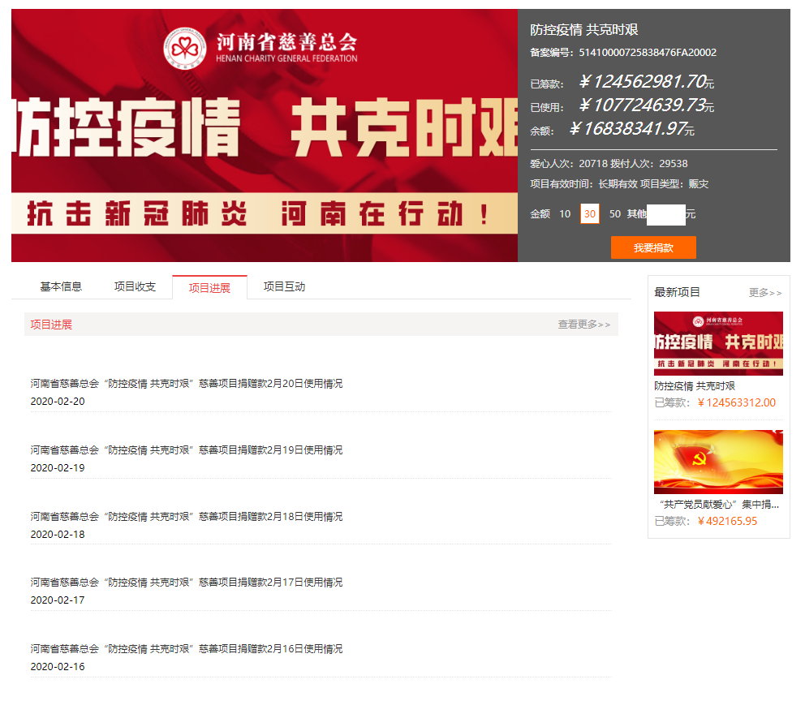
Task: Switch to the 基本信息 tab
Action: (x=61, y=286)
